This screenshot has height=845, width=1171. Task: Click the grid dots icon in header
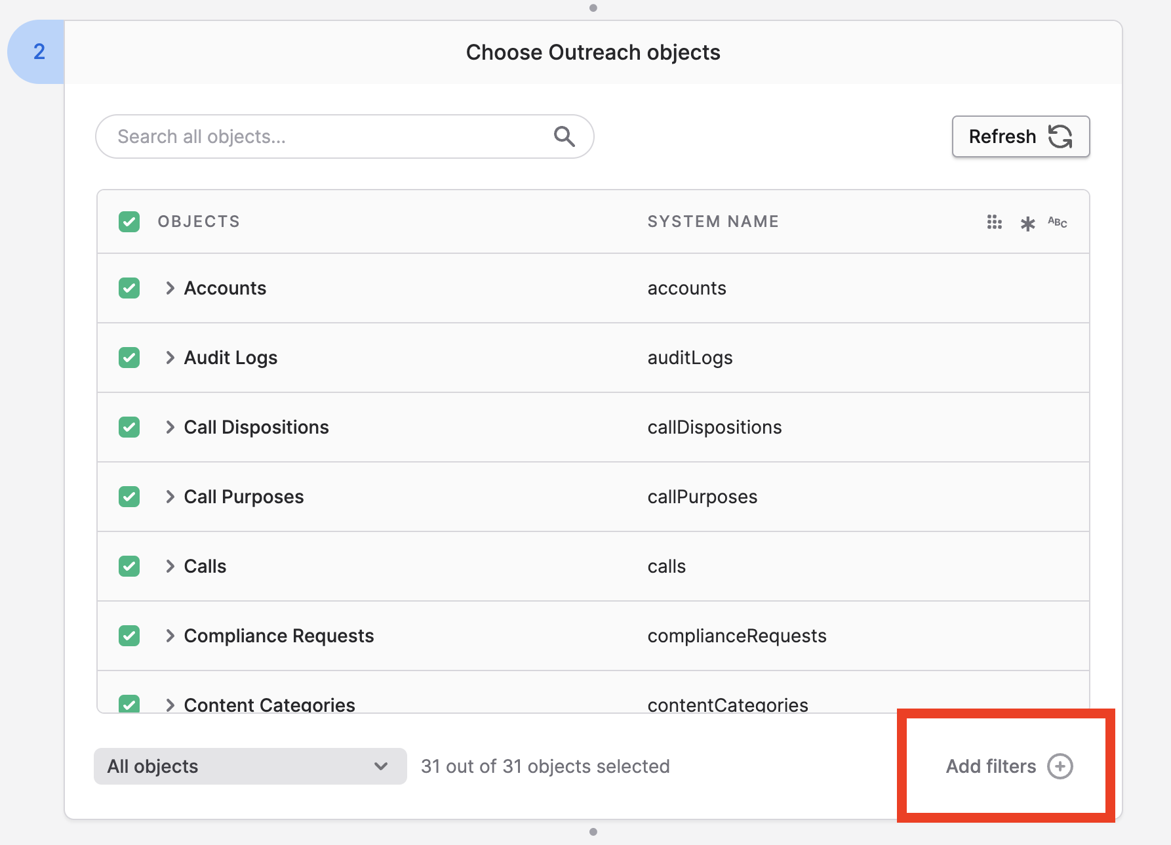click(994, 222)
